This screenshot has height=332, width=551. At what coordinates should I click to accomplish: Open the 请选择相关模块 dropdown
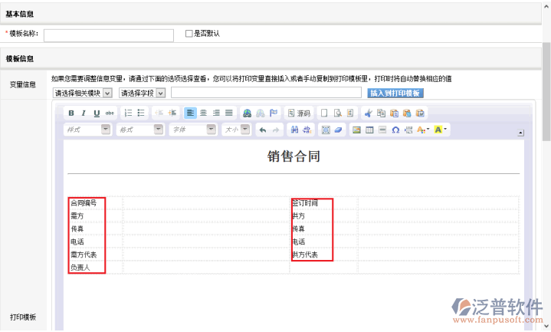(83, 93)
